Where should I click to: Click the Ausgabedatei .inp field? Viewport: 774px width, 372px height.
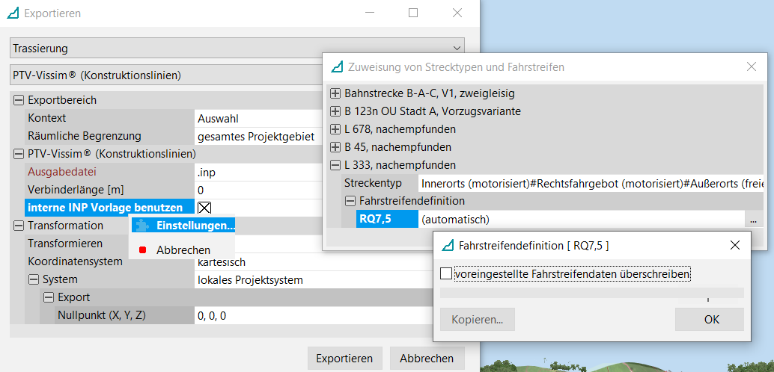(x=259, y=172)
